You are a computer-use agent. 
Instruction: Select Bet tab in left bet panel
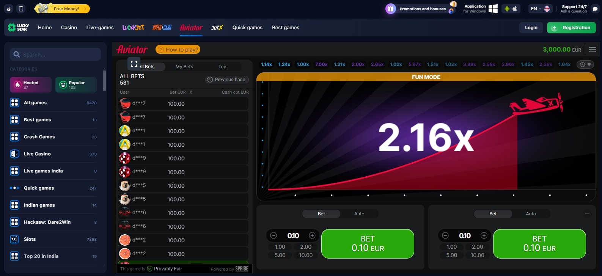tap(321, 214)
